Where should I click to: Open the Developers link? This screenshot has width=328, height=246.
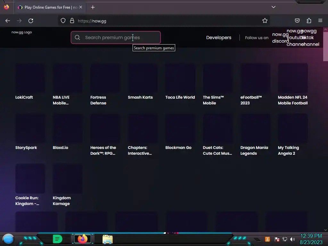218,38
